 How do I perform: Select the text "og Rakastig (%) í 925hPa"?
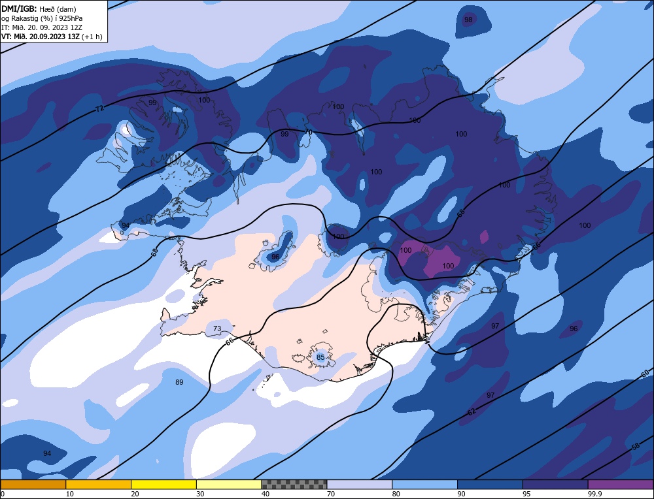pos(42,18)
